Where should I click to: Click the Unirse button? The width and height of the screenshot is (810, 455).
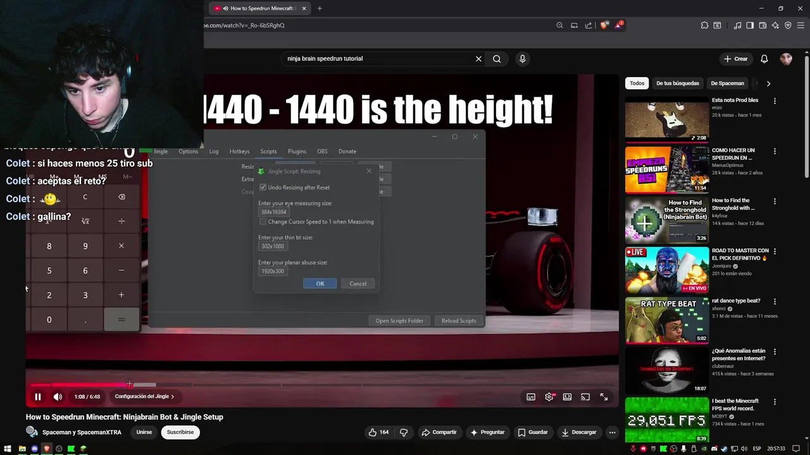pos(144,432)
